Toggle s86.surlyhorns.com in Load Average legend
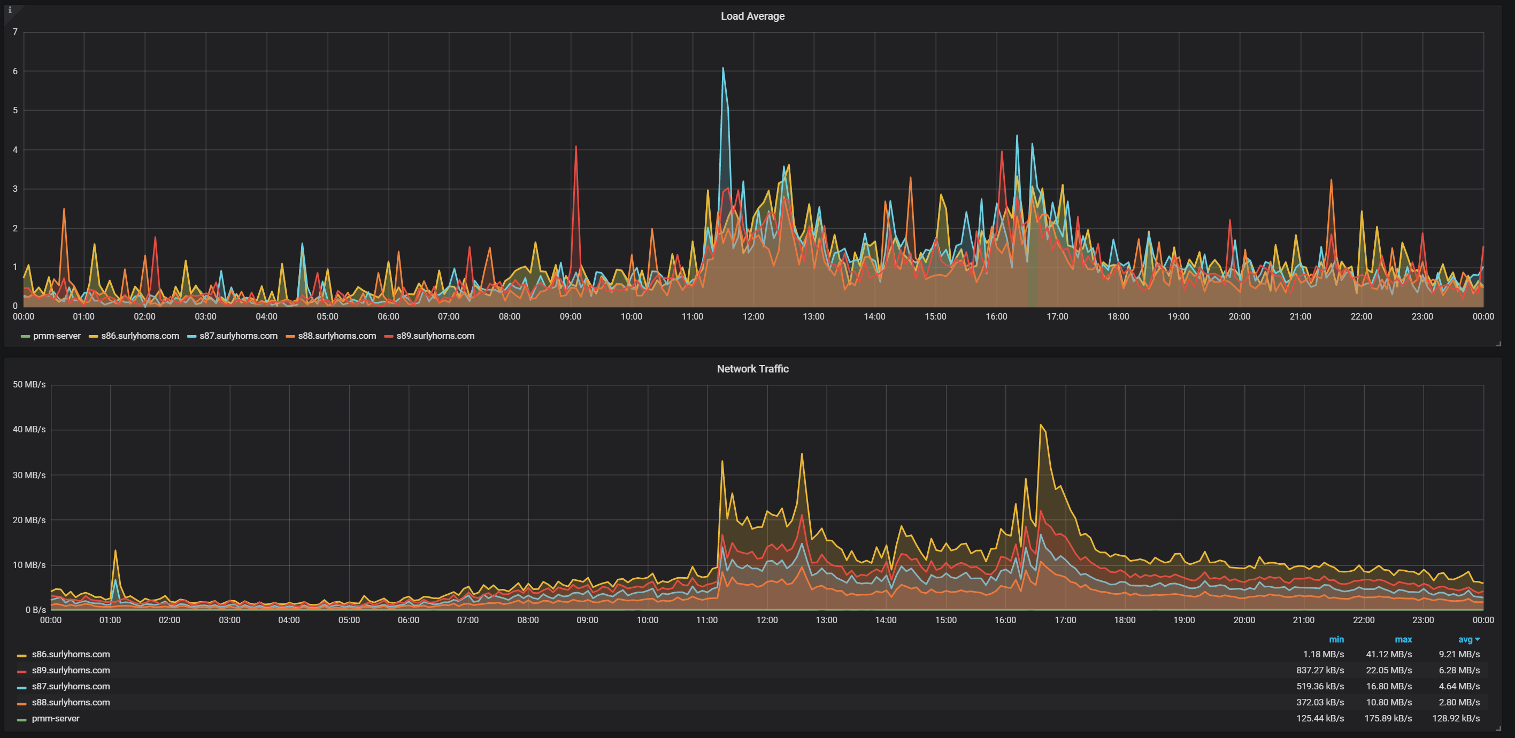 click(x=140, y=336)
